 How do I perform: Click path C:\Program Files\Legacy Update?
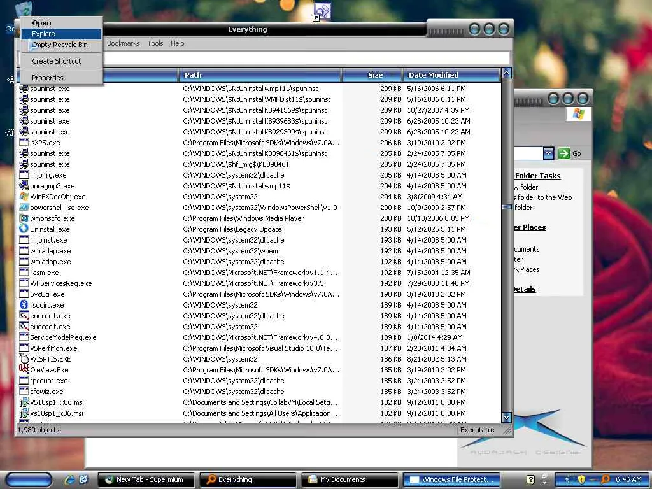(x=232, y=229)
